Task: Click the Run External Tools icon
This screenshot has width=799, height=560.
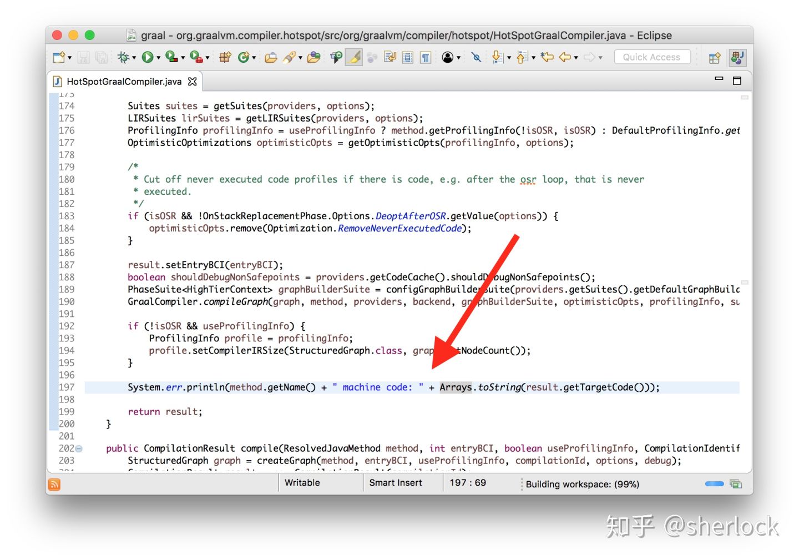Action: (x=196, y=57)
